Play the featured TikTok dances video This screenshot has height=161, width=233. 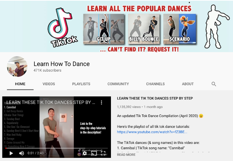11,153
